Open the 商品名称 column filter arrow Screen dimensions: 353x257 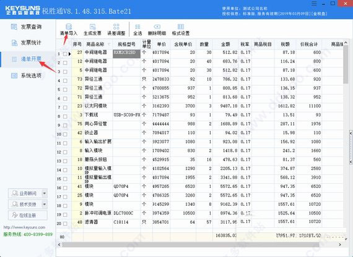point(109,44)
